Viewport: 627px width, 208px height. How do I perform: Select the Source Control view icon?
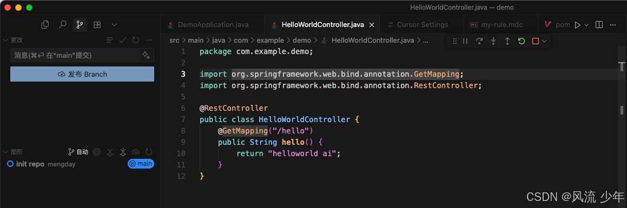tap(80, 25)
